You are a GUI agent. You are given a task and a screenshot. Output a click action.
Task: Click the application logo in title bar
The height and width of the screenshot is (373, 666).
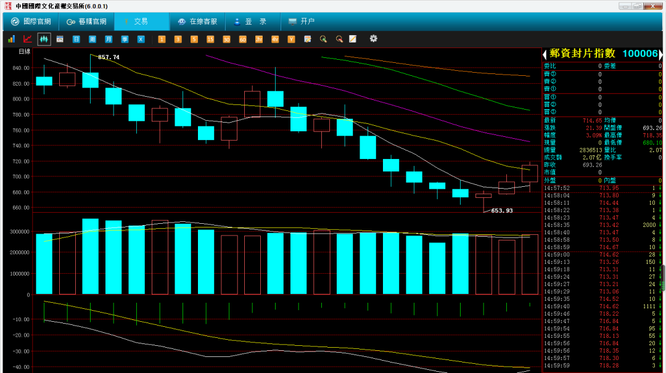point(7,6)
